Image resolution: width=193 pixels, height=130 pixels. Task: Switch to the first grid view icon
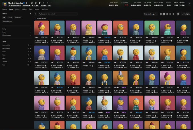click(161, 14)
